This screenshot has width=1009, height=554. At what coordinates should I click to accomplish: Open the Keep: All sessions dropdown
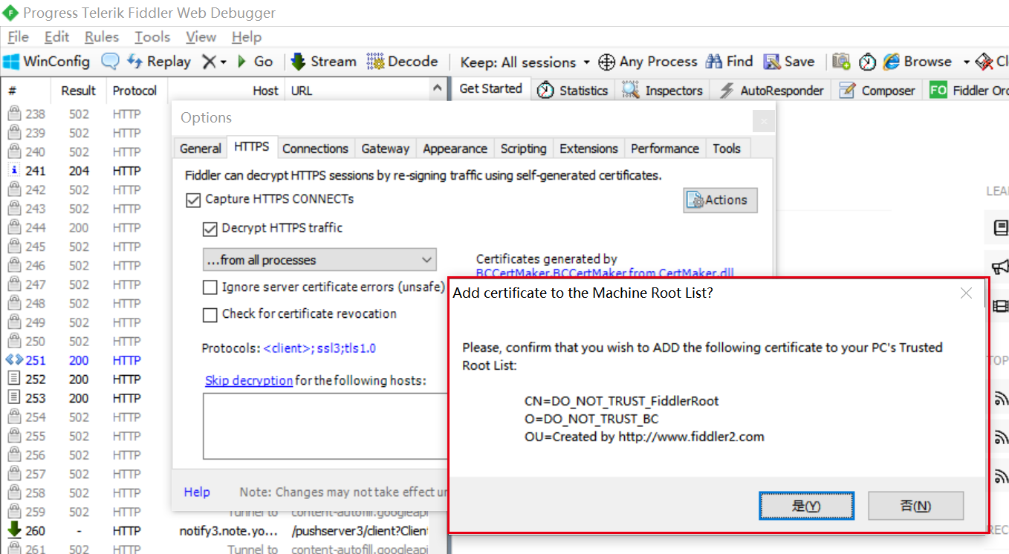pos(525,62)
